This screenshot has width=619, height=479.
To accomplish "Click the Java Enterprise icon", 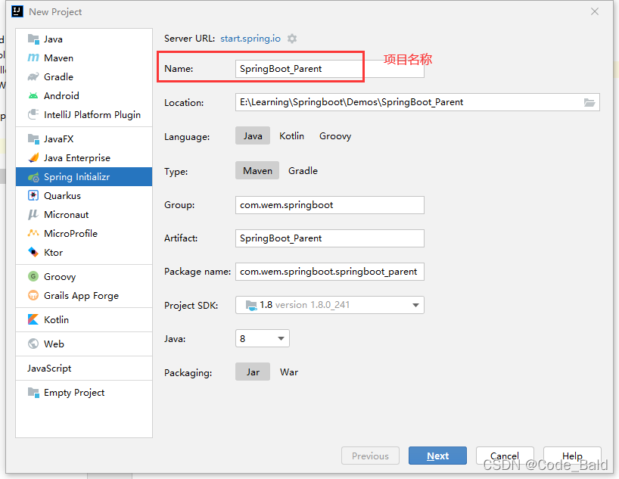I will [33, 158].
